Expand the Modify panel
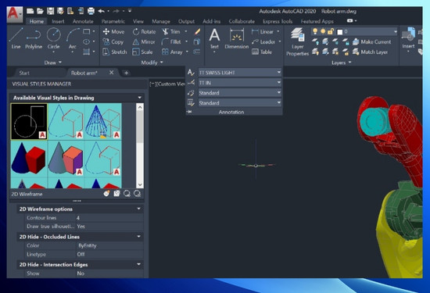Image resolution: width=430 pixels, height=293 pixels. (152, 63)
